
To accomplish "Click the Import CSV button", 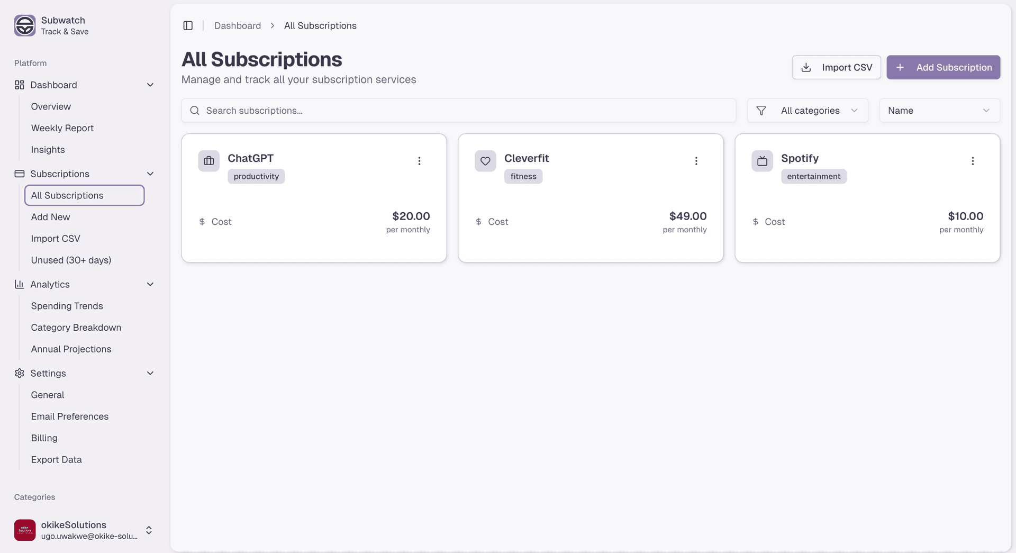I will click(x=836, y=67).
